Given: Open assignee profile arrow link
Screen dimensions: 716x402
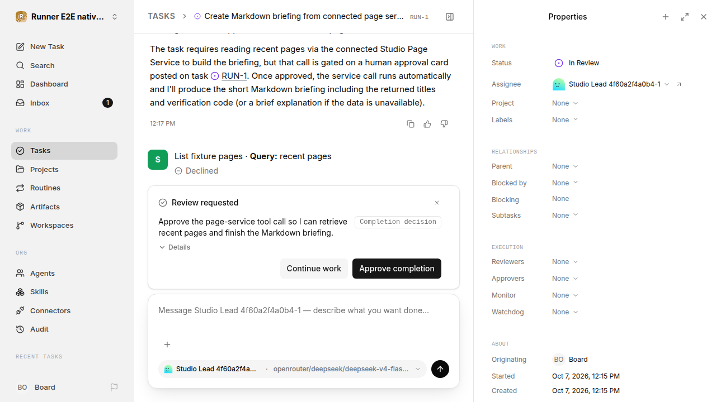Looking at the screenshot, I should pyautogui.click(x=679, y=84).
